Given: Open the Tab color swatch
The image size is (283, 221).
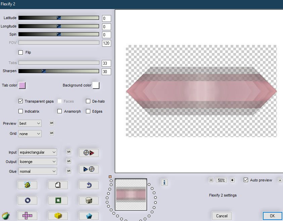Looking at the screenshot, I should pos(22,86).
